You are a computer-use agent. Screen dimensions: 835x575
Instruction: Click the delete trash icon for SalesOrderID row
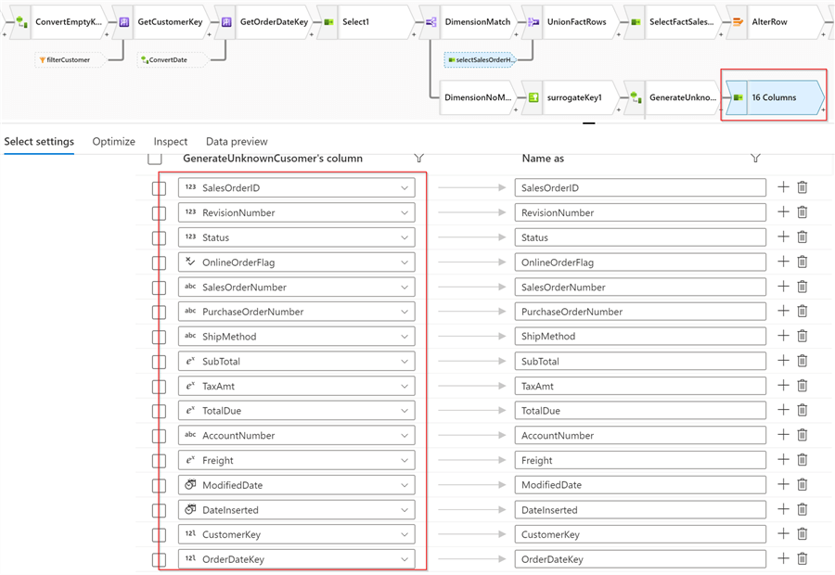(x=802, y=187)
